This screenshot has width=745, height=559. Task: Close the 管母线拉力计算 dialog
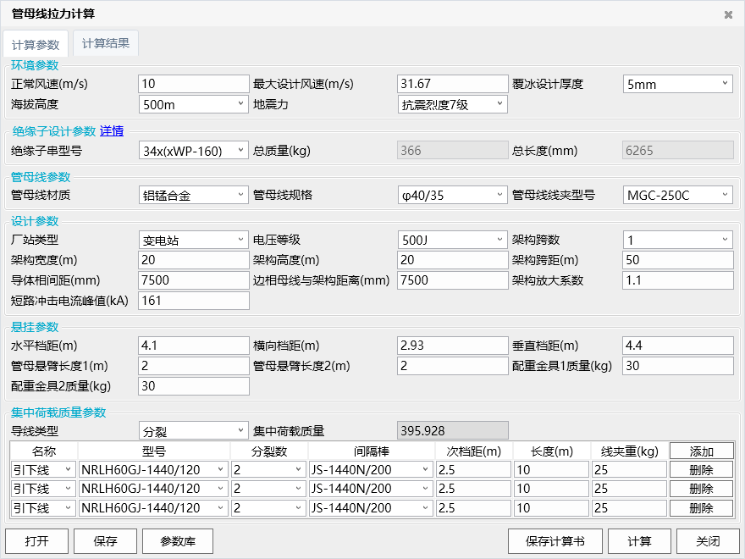tap(728, 14)
